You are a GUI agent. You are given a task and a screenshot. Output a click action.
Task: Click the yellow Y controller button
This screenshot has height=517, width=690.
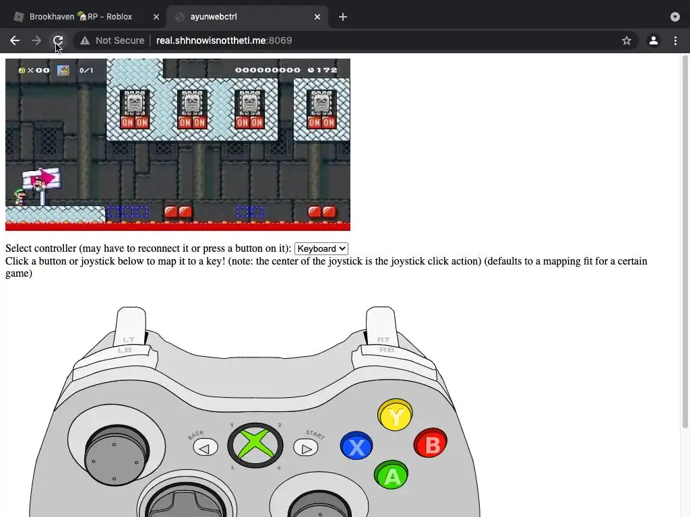click(395, 415)
